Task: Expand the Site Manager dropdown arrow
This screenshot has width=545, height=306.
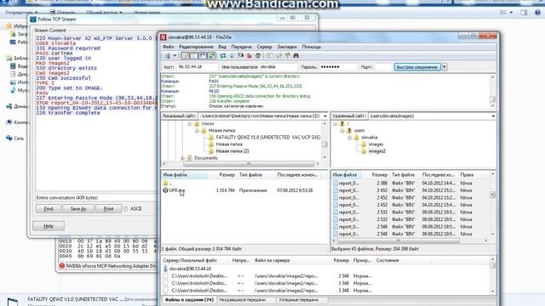Action: point(175,56)
